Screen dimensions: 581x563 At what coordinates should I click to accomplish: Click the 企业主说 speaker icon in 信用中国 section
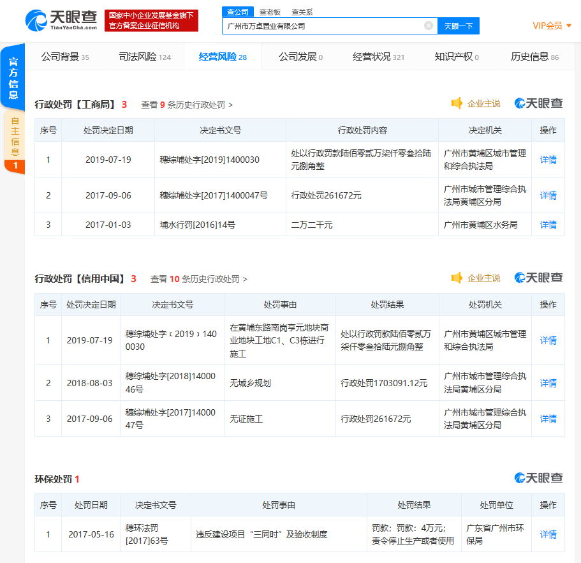(457, 278)
